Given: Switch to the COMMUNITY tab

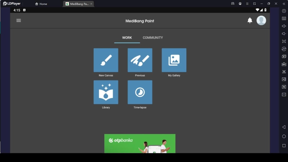Looking at the screenshot, I should [x=153, y=38].
